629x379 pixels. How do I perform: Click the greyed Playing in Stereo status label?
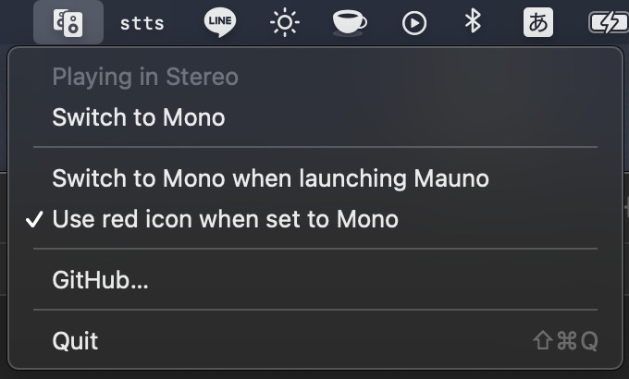[x=145, y=77]
